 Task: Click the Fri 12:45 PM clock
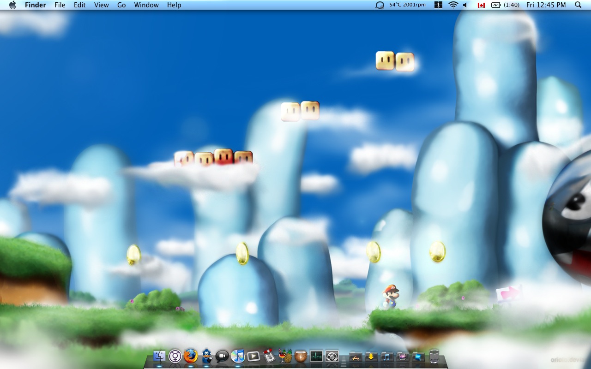point(546,5)
